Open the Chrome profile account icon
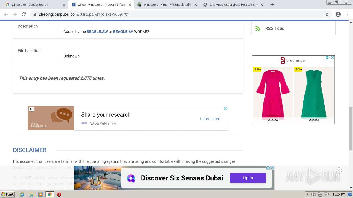The height and width of the screenshot is (198, 353). tap(338, 14)
